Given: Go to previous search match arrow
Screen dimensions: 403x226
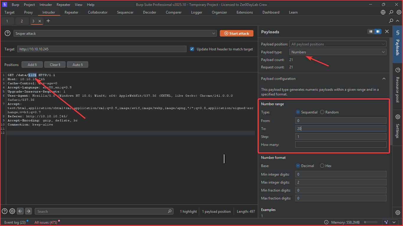Looking at the screenshot, I should 20,211.
